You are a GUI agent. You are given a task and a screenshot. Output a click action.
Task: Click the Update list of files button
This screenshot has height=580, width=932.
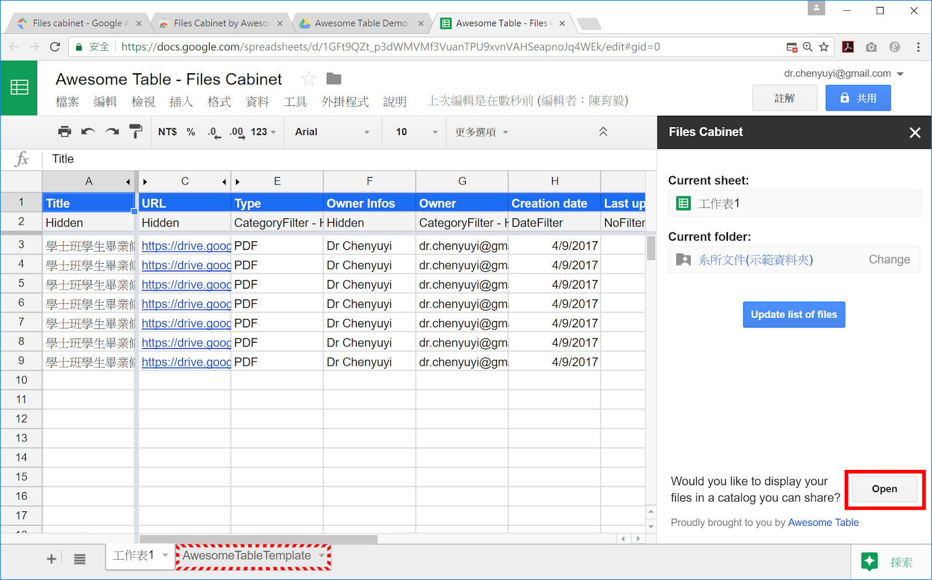point(793,314)
